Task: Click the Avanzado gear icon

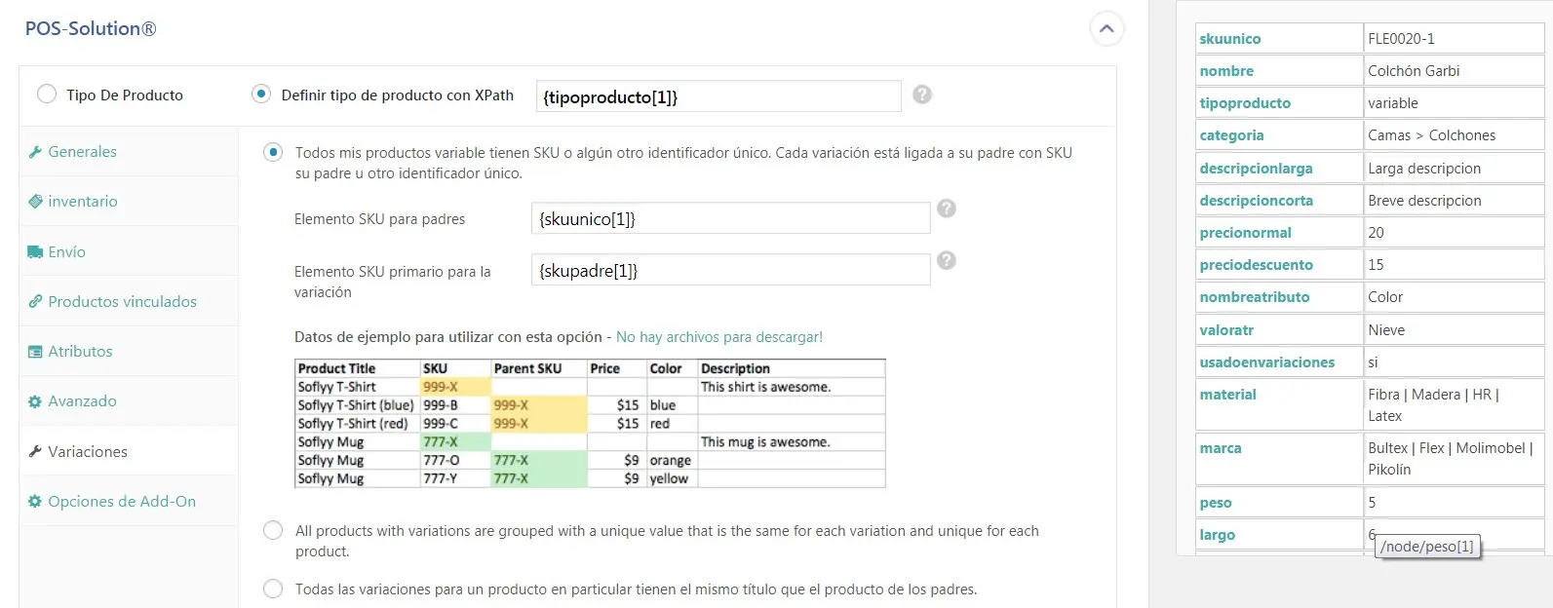Action: (x=35, y=401)
